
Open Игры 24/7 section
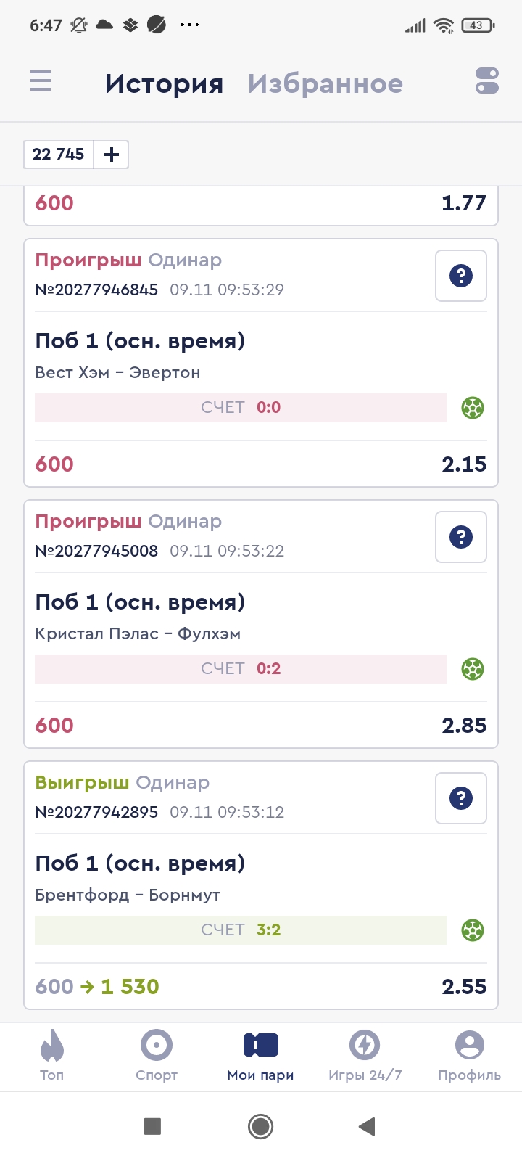(x=365, y=1056)
